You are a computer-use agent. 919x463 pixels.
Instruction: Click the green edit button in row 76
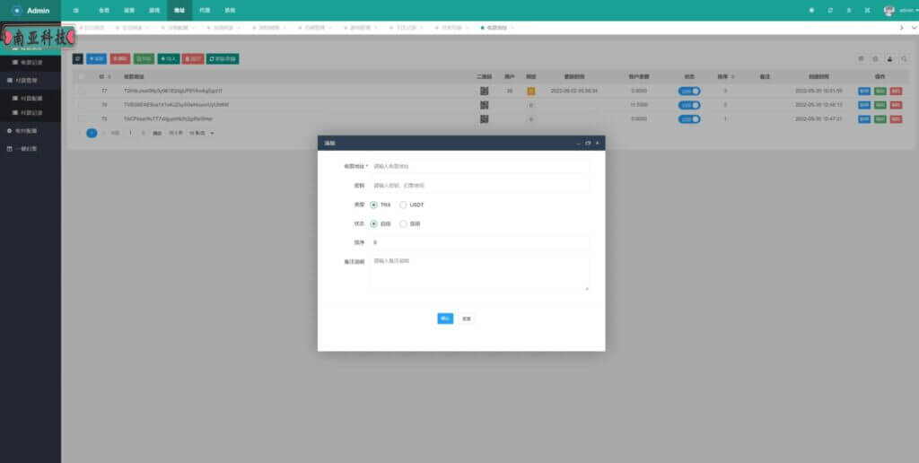tap(880, 105)
